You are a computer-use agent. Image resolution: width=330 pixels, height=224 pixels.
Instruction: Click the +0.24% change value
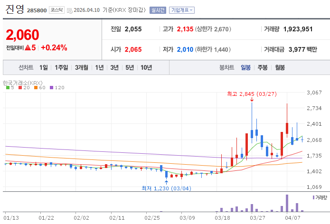tap(54, 48)
